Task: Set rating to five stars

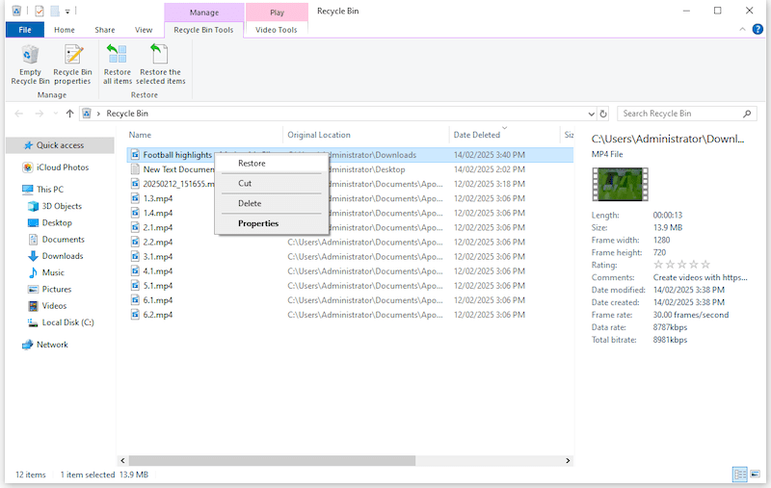Action: pos(705,265)
